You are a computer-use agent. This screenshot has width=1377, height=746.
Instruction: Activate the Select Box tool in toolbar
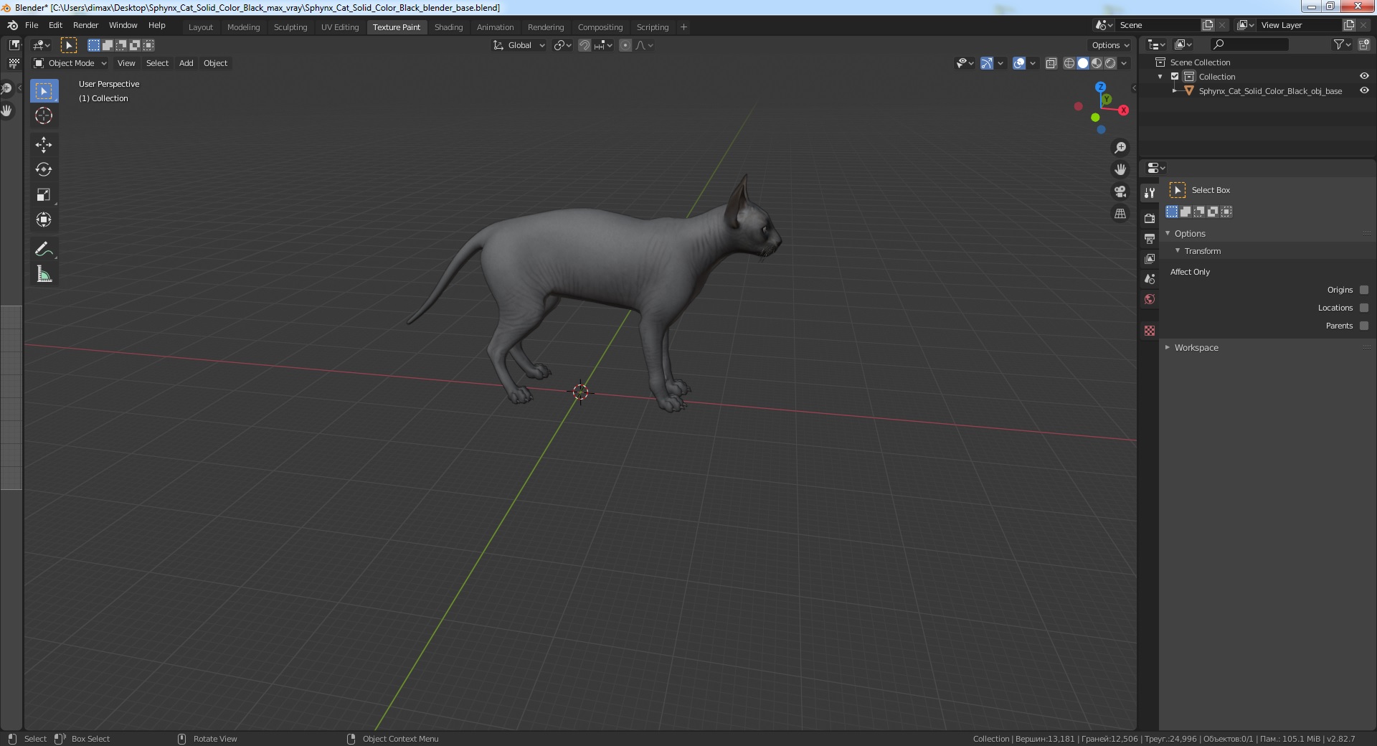click(44, 91)
